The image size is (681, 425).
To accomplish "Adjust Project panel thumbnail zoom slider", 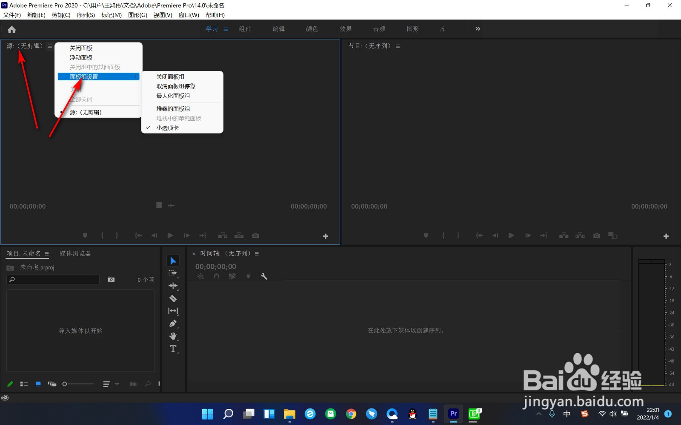I will click(x=78, y=384).
